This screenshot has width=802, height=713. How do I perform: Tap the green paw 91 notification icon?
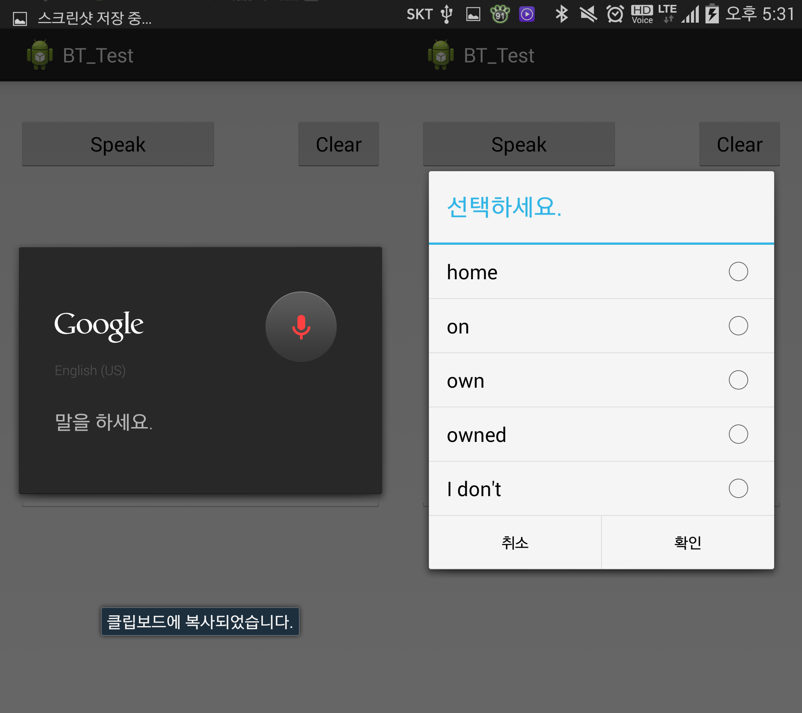[500, 14]
